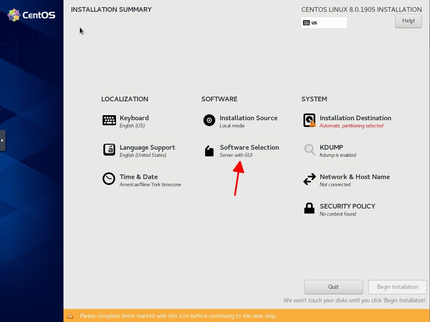This screenshot has width=430, height=322.
Task: Click the Keyboard layout icon under Localization
Action: 109,120
